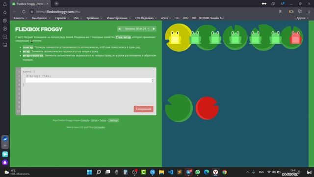Open the weather widget on taskbar
Viewport: 314px width, 177px height.
pos(17,172)
